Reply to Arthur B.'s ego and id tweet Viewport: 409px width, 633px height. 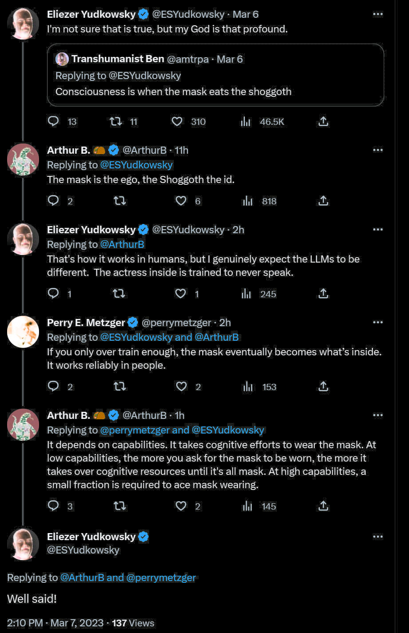point(53,201)
